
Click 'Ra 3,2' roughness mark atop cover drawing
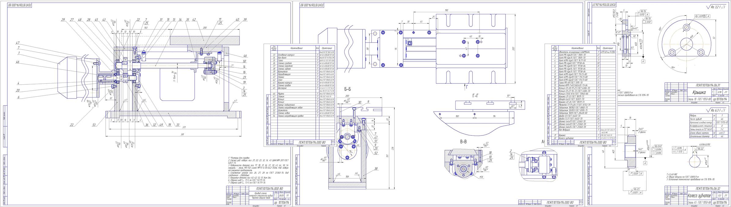(x=717, y=7)
